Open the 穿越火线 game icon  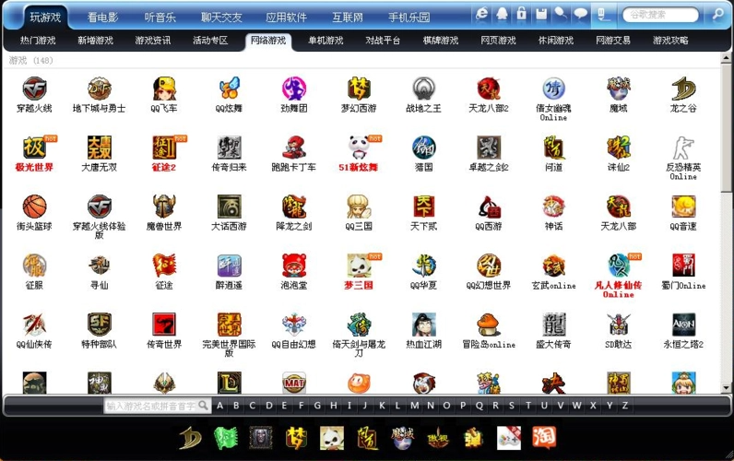(x=34, y=89)
